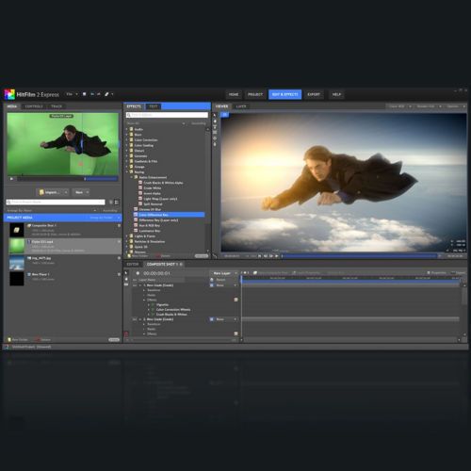471x471 pixels.
Task: Open the options pencil icon in title bar
Action: click(106, 94)
